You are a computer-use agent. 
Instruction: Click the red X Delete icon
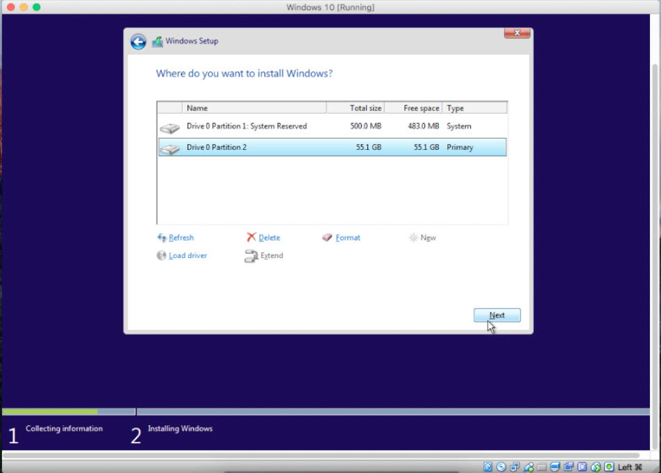(251, 237)
